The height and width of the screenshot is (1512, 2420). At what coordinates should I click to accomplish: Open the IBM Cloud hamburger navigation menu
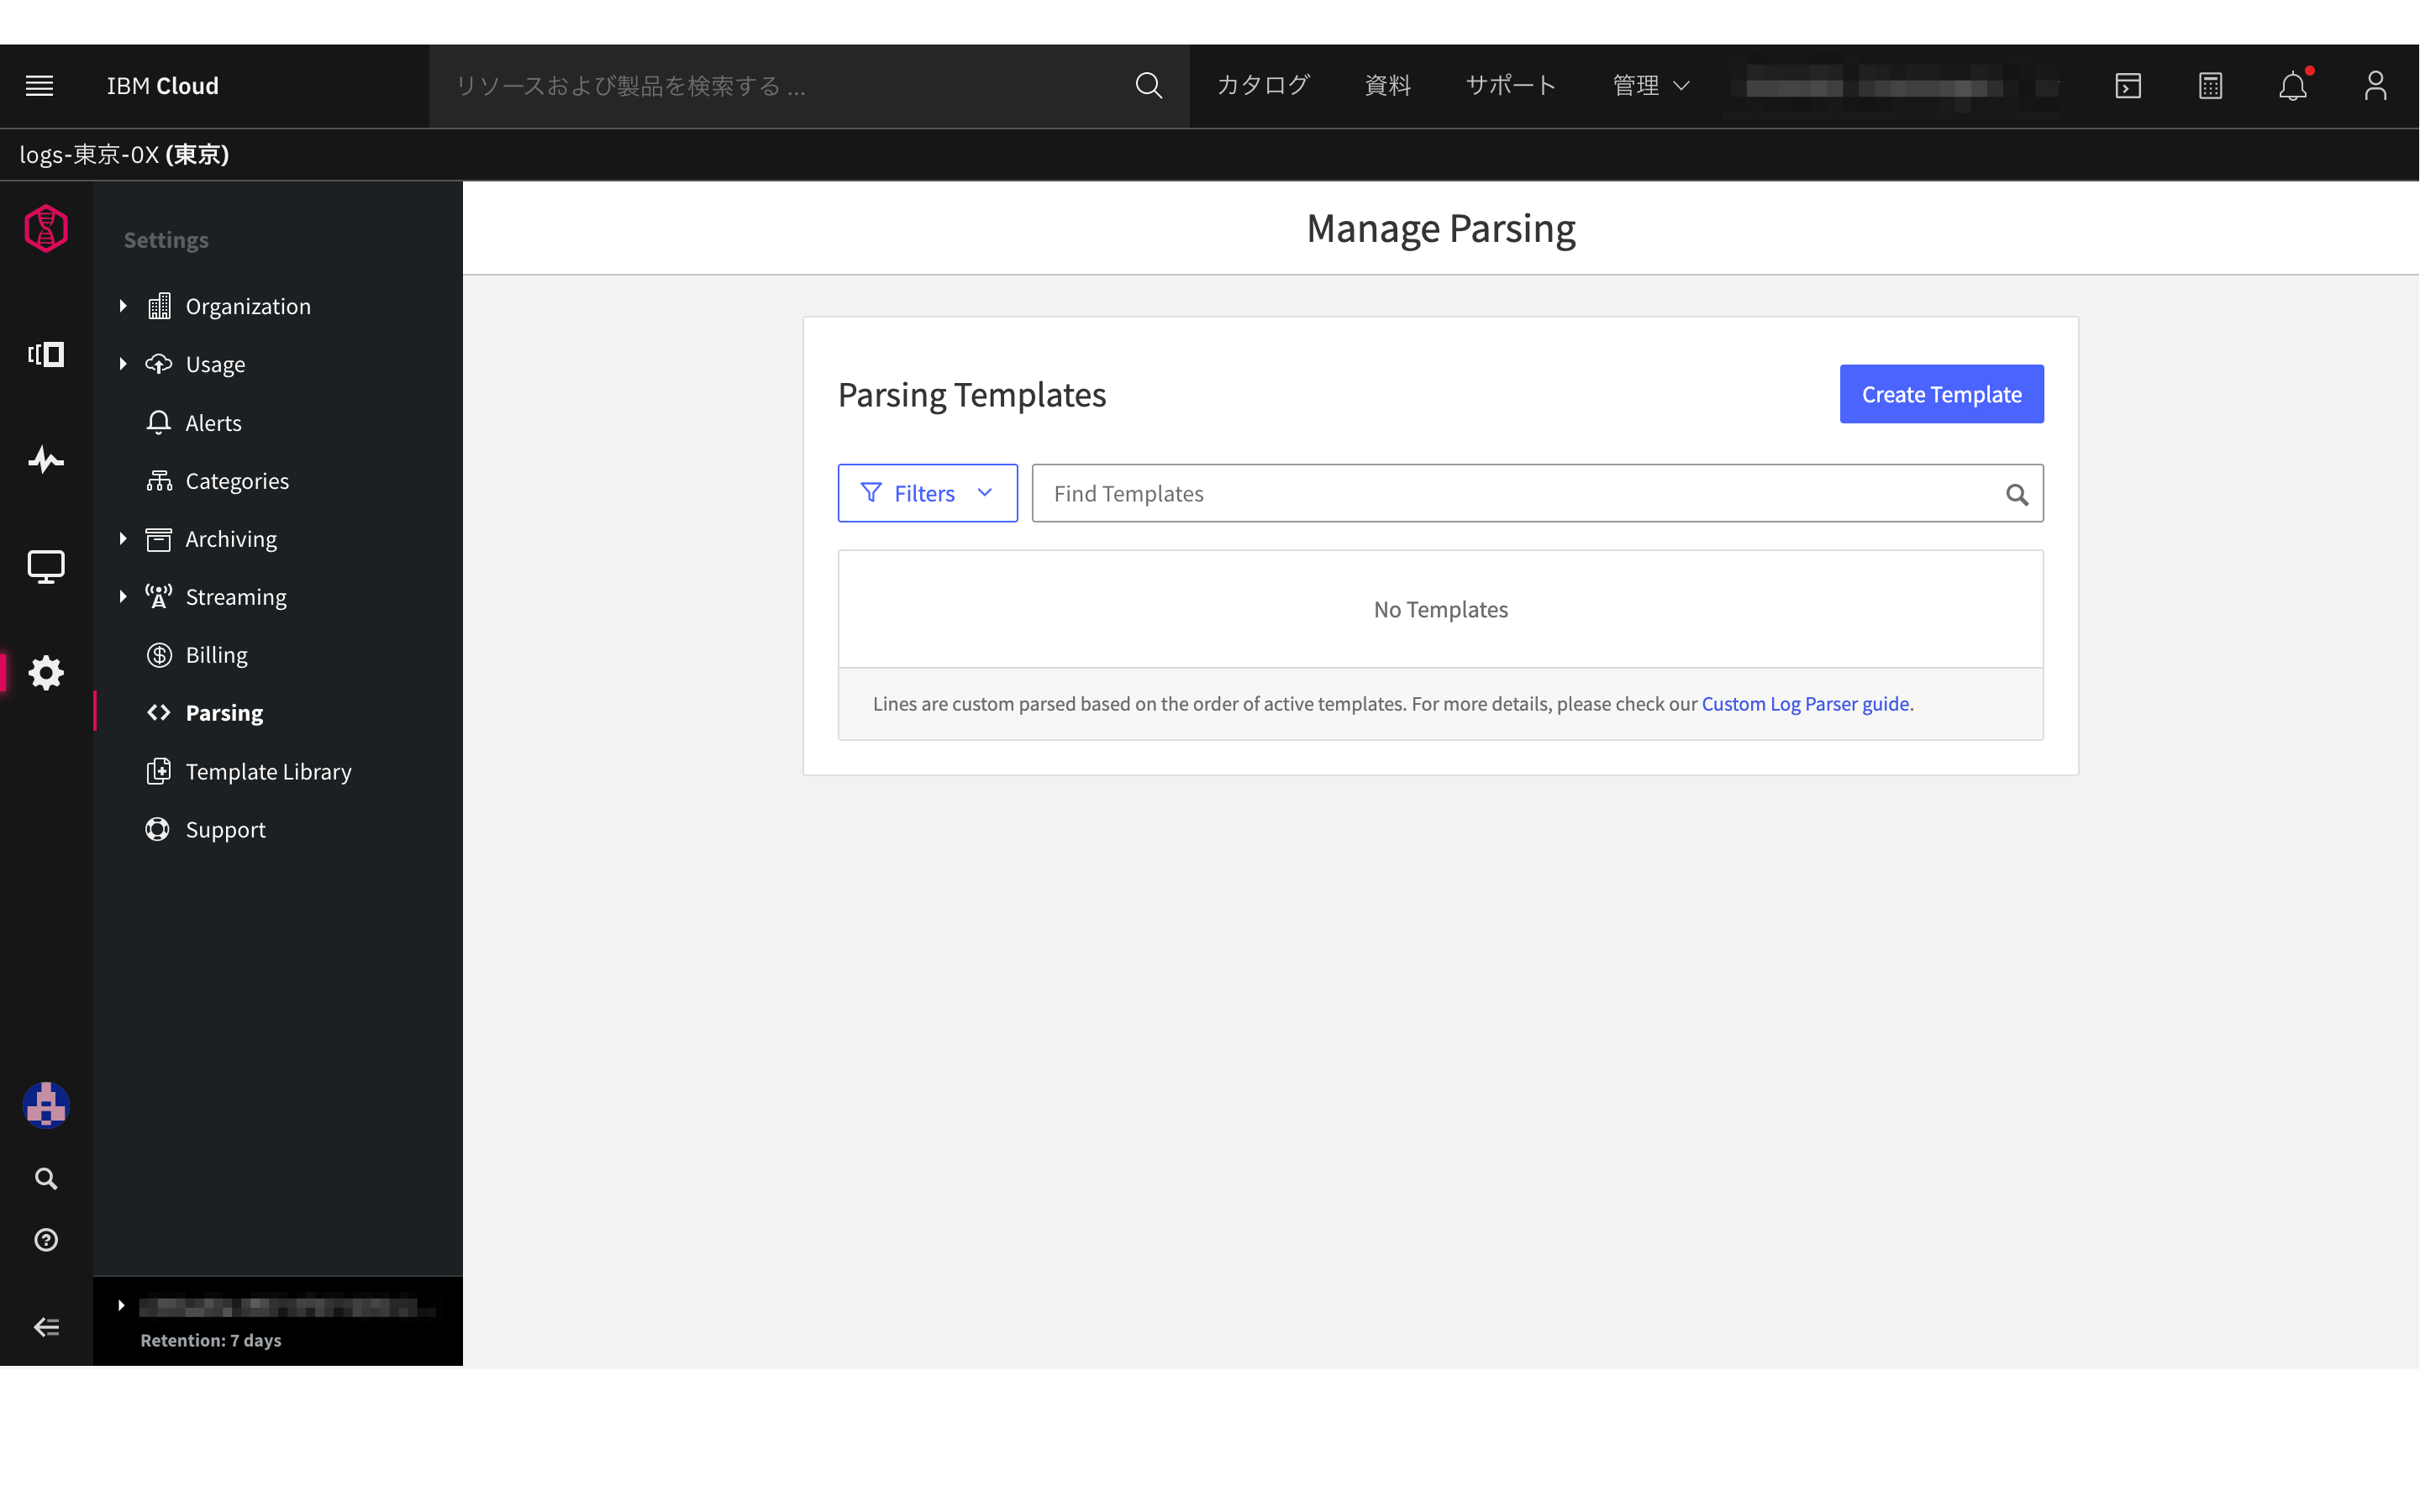click(39, 86)
